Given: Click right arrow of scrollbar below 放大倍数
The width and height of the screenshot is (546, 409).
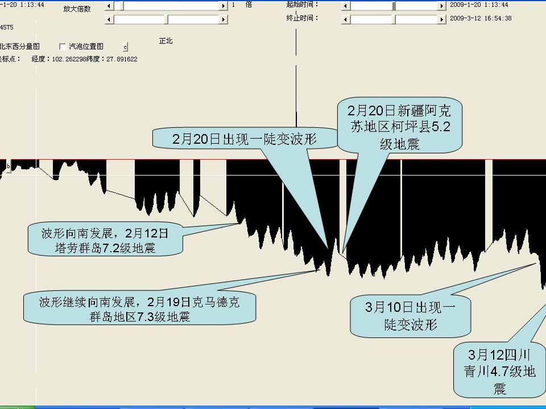Looking at the screenshot, I should point(223,19).
